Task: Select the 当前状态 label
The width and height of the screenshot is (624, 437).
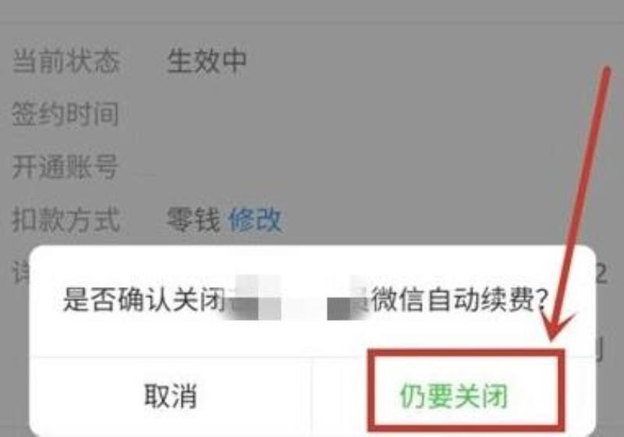Action: coord(66,62)
